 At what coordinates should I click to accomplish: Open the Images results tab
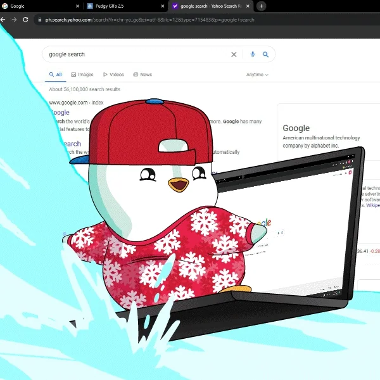(x=82, y=74)
